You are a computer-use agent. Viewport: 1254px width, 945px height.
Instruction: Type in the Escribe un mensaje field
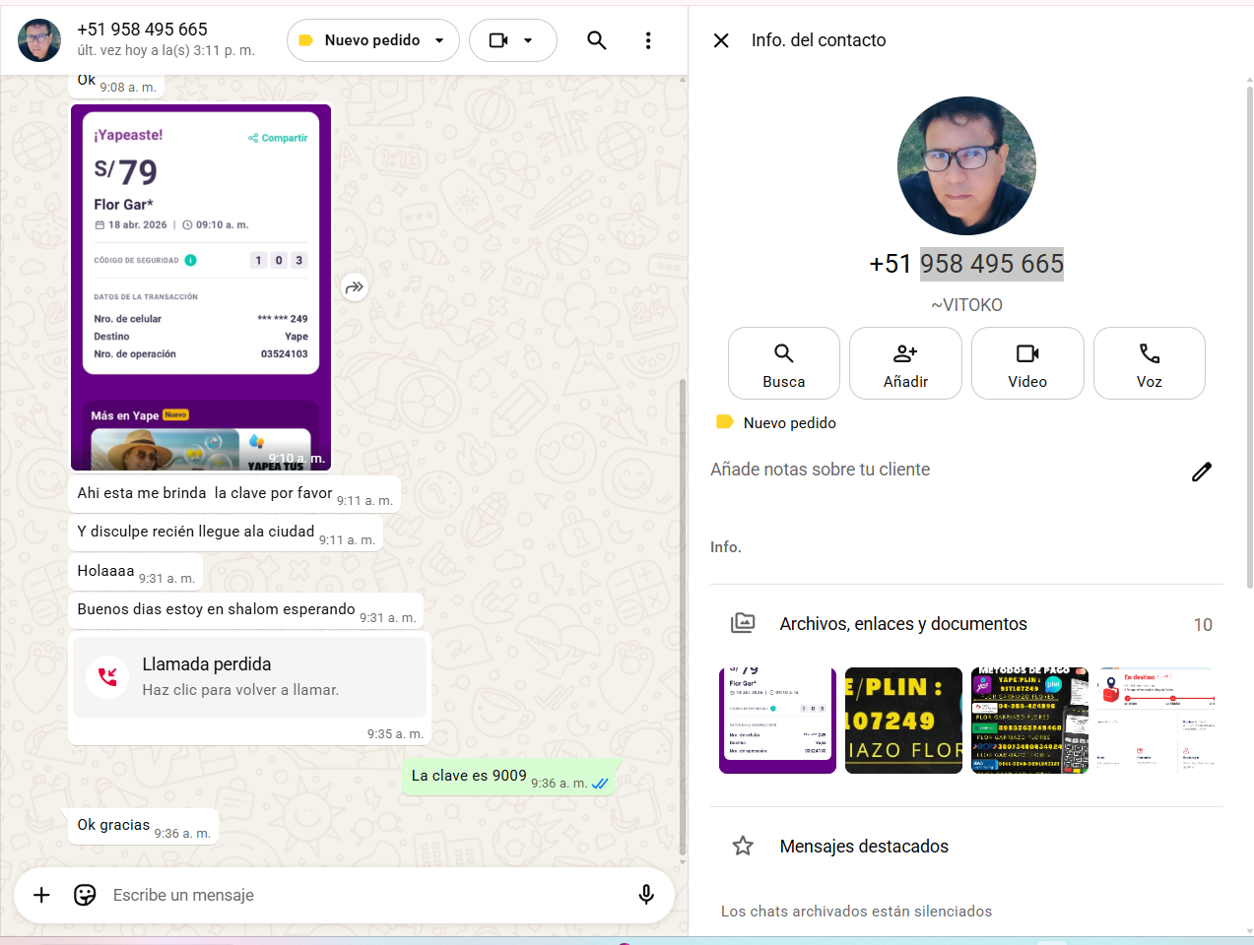364,895
